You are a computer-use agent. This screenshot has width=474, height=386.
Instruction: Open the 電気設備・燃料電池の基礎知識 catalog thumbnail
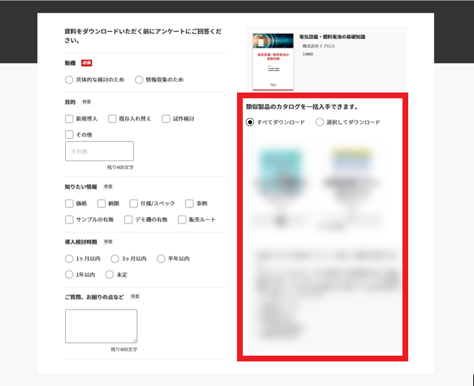(273, 61)
